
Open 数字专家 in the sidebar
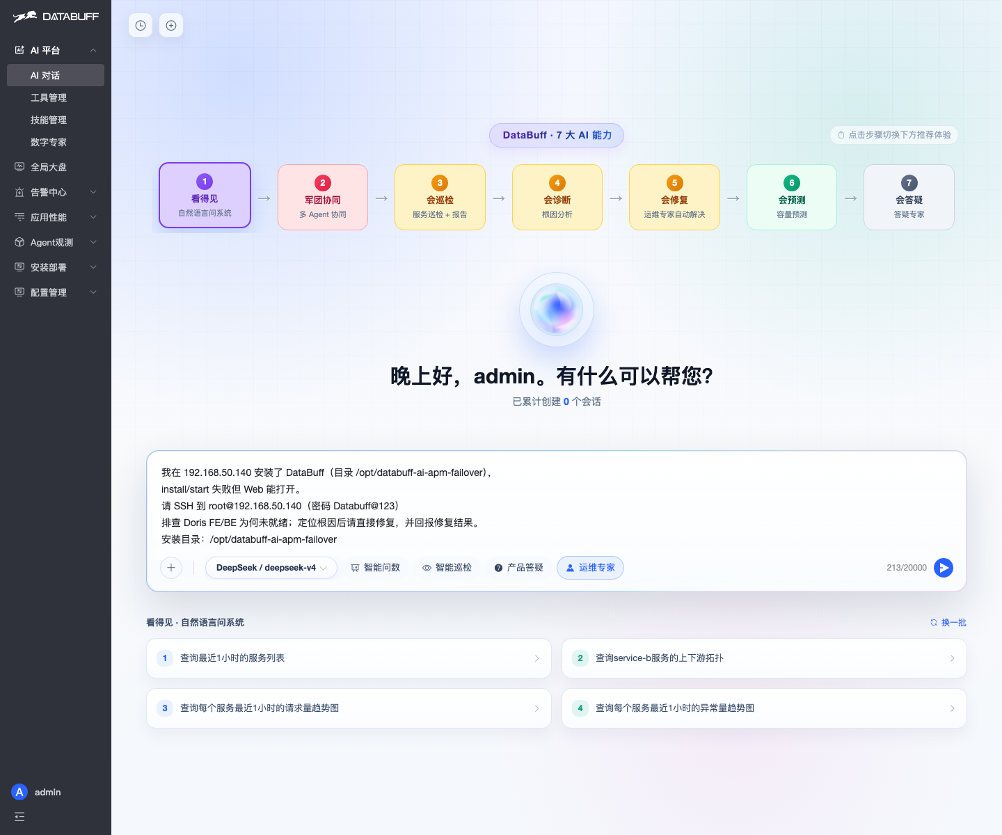click(x=56, y=142)
